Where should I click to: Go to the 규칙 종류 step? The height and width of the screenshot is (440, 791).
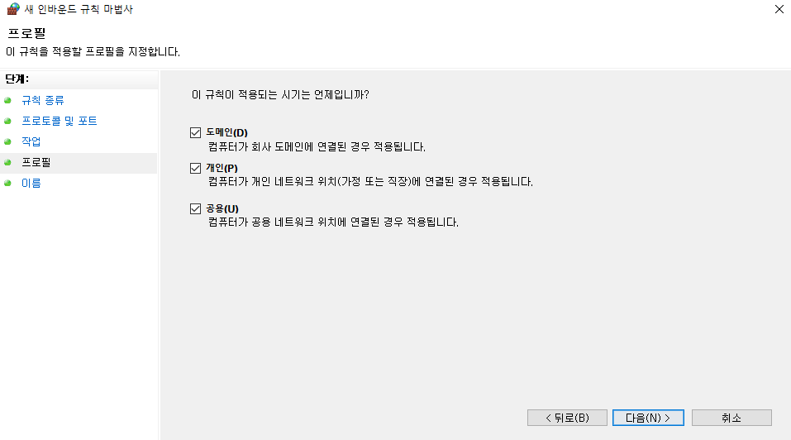[x=43, y=100]
